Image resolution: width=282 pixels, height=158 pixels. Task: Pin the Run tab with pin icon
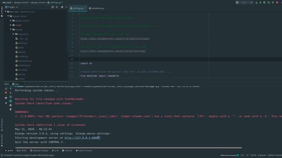6,103
